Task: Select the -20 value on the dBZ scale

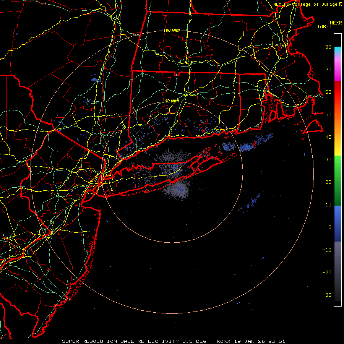Action: pos(327,272)
